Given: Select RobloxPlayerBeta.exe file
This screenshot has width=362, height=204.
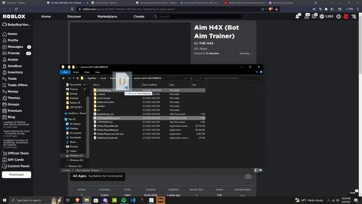Looking at the screenshot, I should (108, 130).
